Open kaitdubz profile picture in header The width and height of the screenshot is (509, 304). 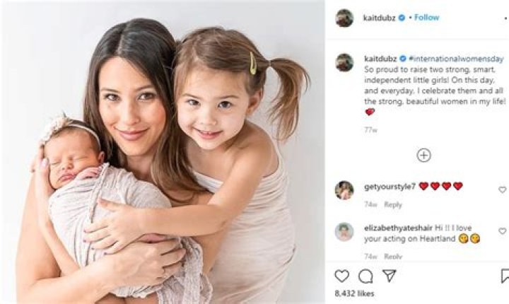(344, 18)
